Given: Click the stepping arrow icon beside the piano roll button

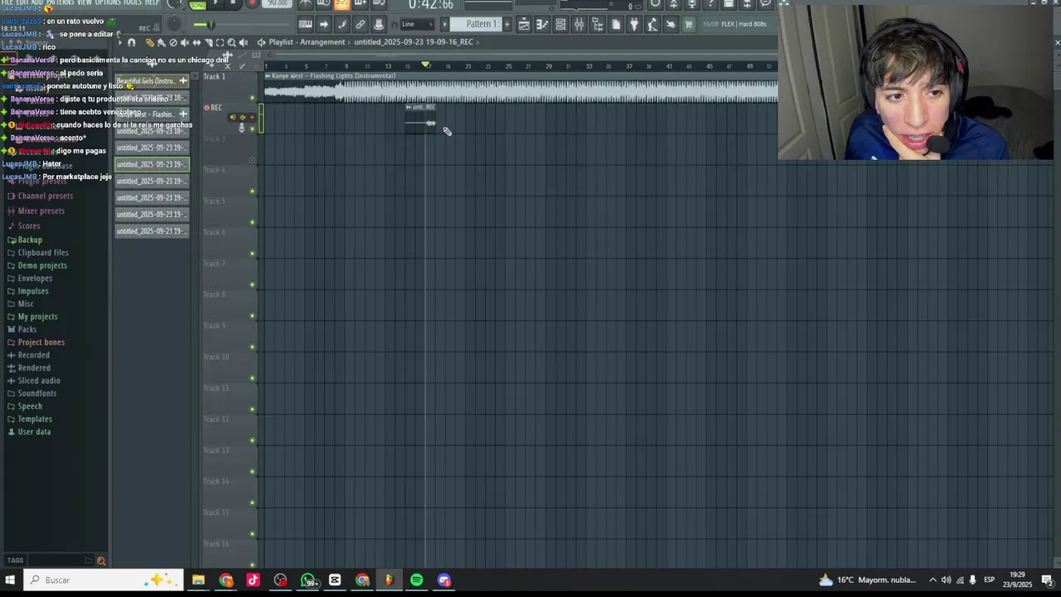Looking at the screenshot, I should pos(324,24).
